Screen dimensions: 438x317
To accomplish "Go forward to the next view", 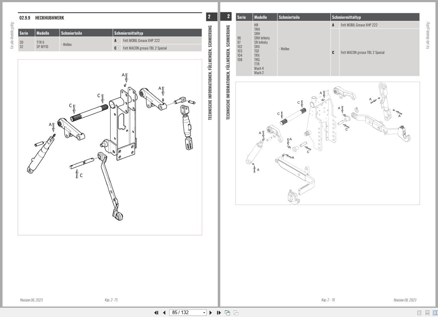I will pos(235,312).
